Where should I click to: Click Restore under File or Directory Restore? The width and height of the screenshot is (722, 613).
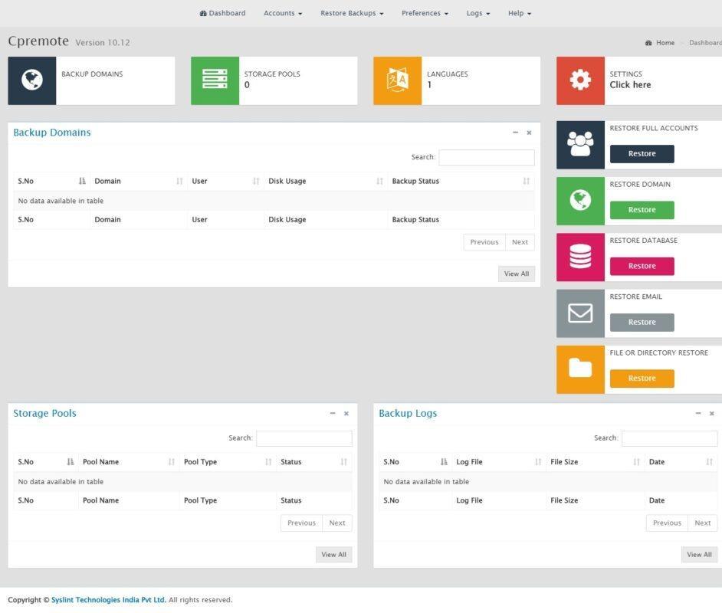tap(642, 379)
